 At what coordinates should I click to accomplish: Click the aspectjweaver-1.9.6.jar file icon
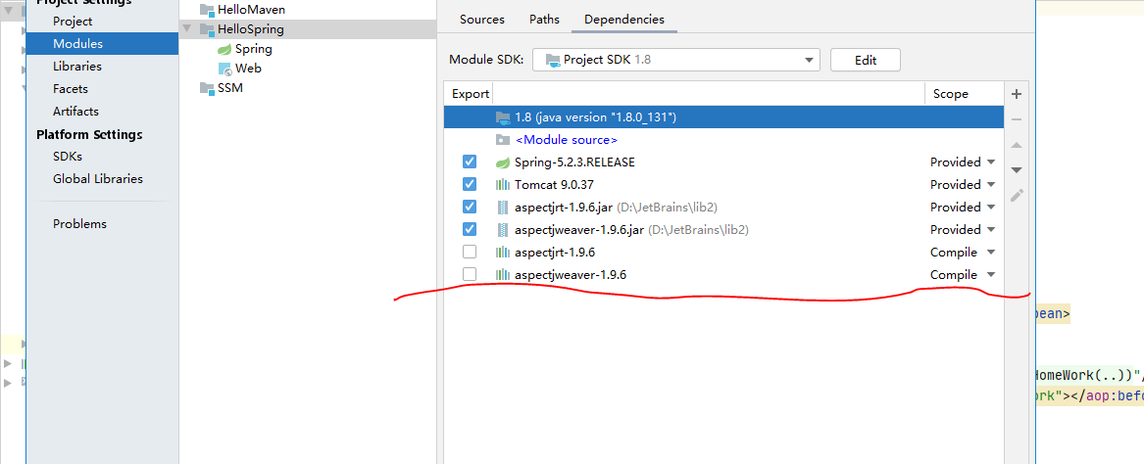tap(502, 230)
